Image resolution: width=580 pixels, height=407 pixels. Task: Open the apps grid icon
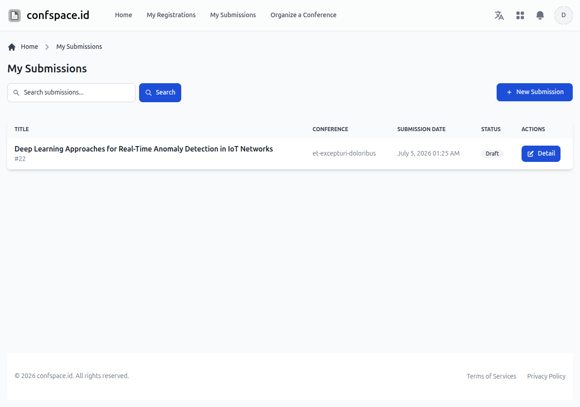pos(520,15)
